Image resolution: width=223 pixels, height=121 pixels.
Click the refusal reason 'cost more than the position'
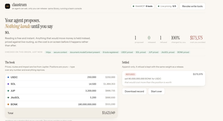(x=148, y=82)
